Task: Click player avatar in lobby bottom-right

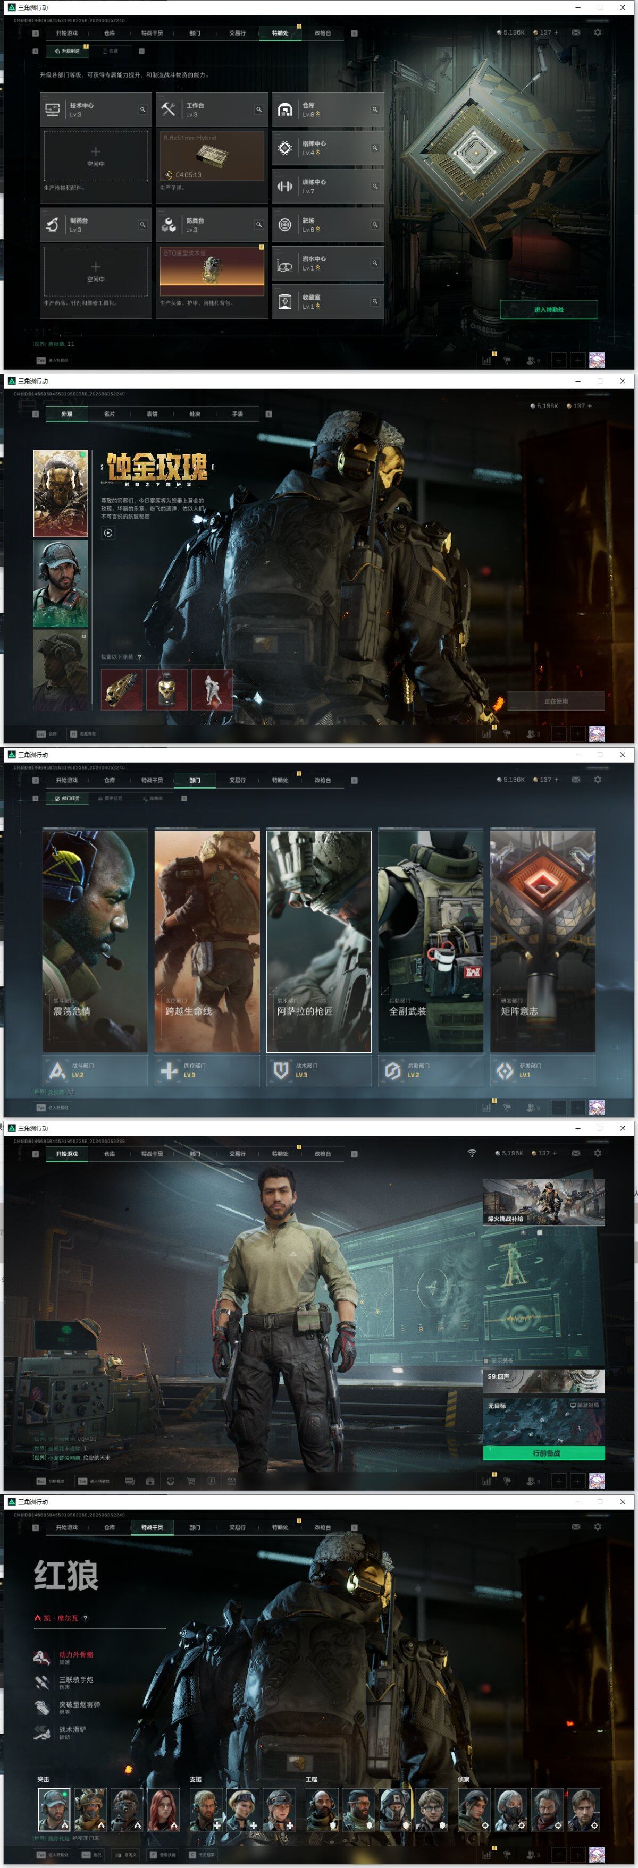Action: (x=597, y=1481)
